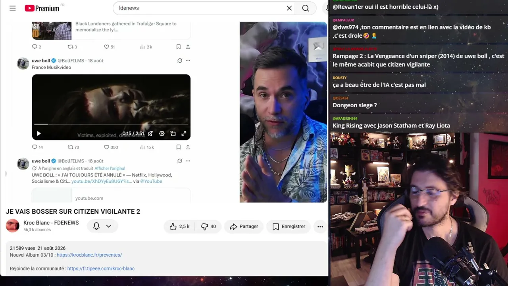Viewport: 508px width, 286px height.
Task: Click the Partager share button
Action: click(x=244, y=226)
